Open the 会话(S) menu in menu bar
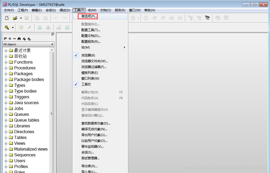This screenshot has width=270, height=173. (x=51, y=10)
